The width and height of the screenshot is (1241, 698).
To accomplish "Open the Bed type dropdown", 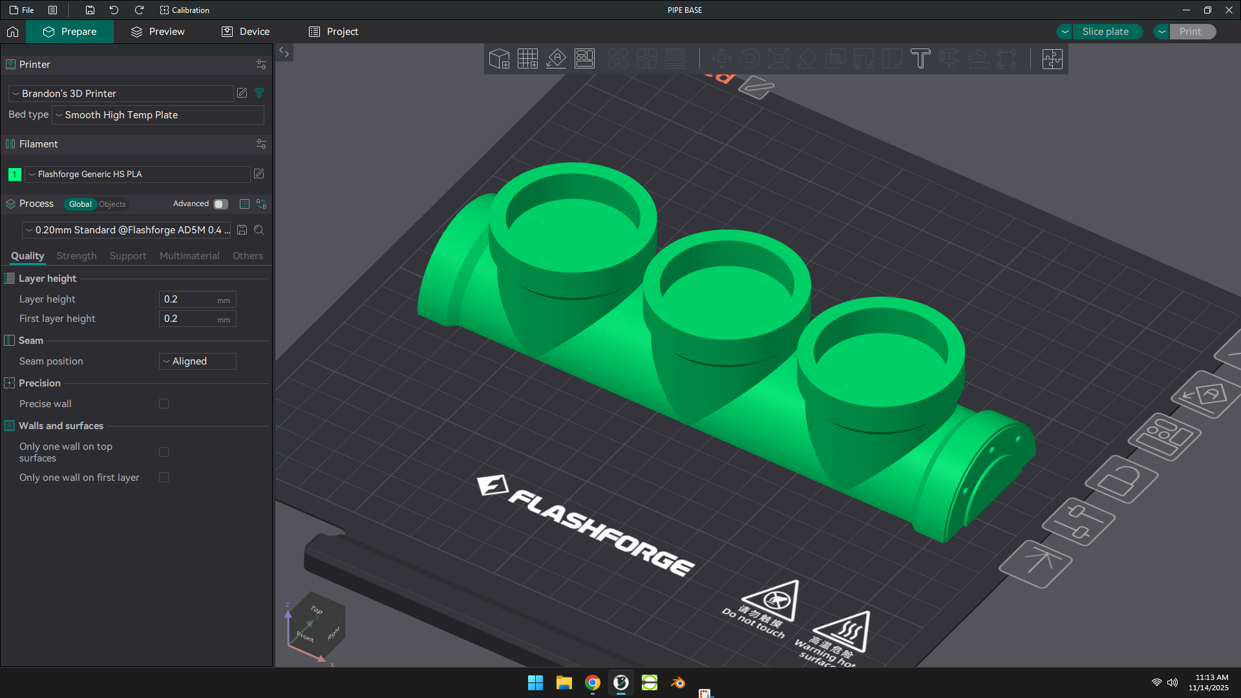I will tap(158, 115).
